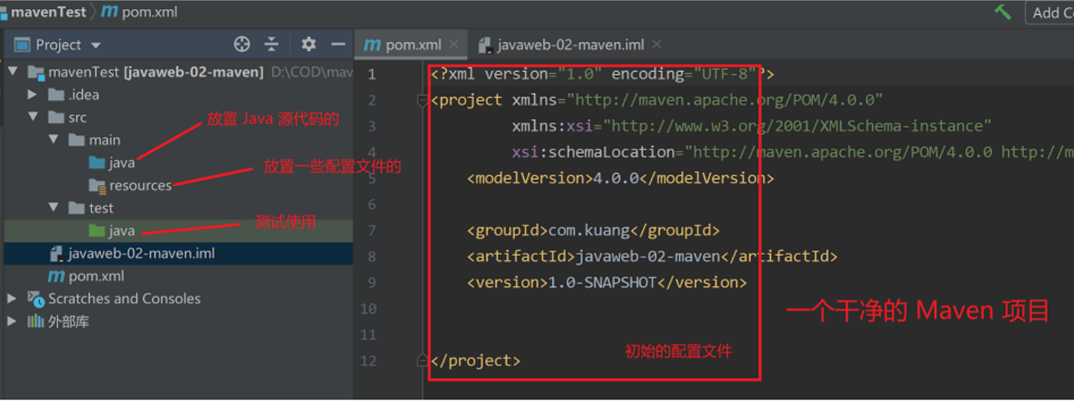Click the xsi:schemaLocation attribute line
Screen dimensions: 1074x402
coord(793,152)
